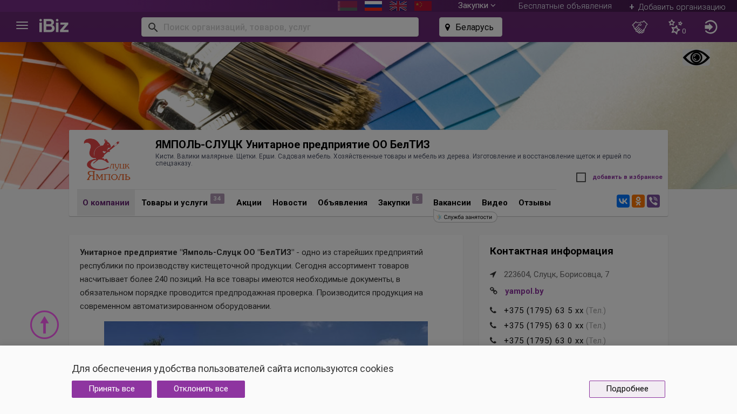Open the handshake partners icon
Image resolution: width=737 pixels, height=414 pixels.
click(x=640, y=27)
